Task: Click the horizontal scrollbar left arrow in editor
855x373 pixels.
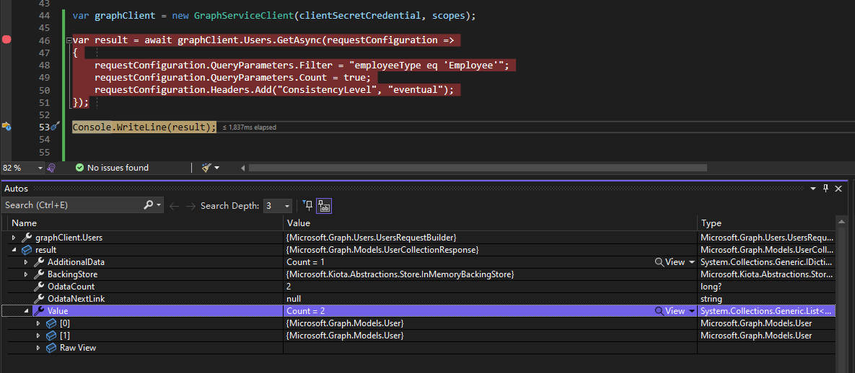Action: 242,168
